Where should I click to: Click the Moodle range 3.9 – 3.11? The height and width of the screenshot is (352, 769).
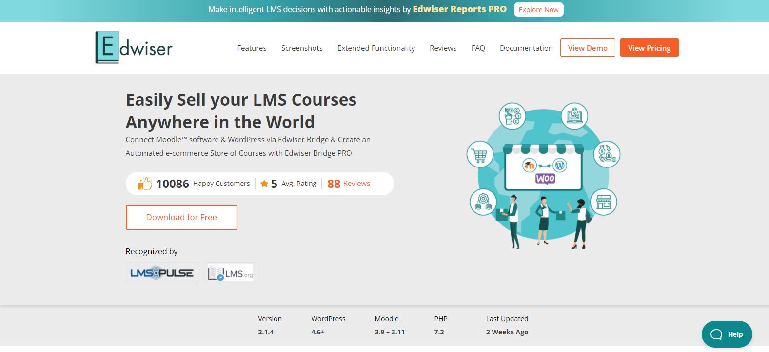(390, 332)
